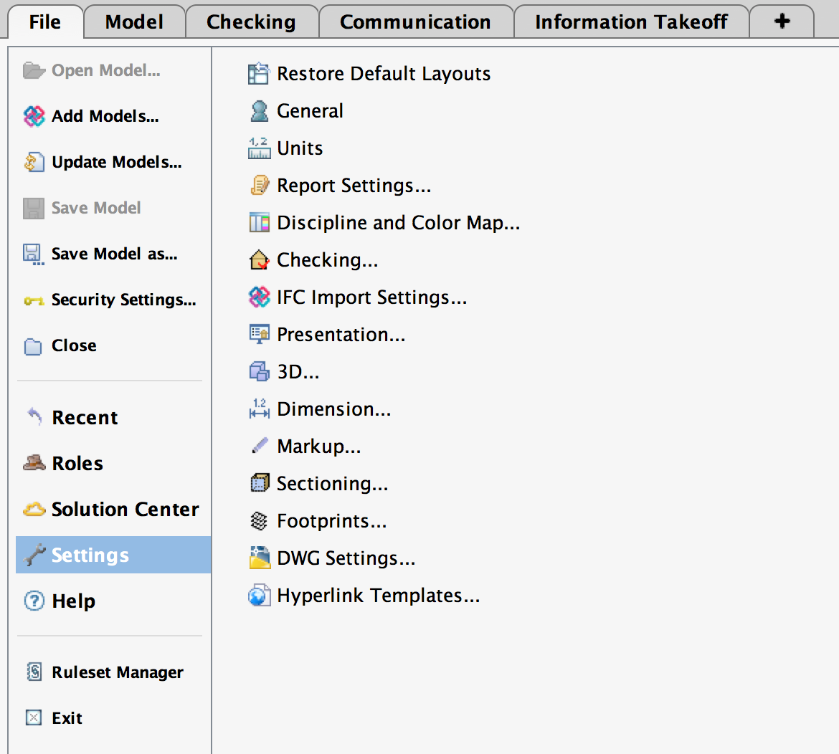Open Markup settings with the pen icon
The image size is (839, 754).
point(259,446)
